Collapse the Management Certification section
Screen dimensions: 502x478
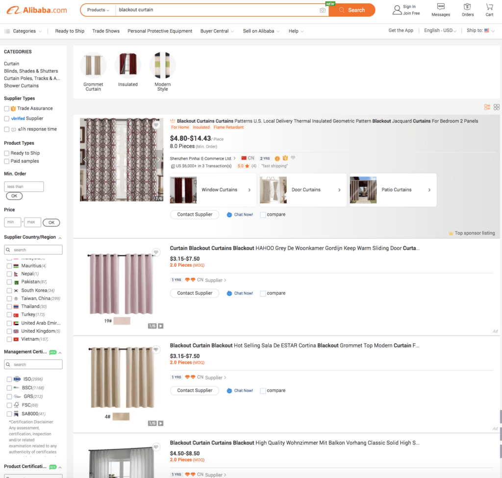60,352
